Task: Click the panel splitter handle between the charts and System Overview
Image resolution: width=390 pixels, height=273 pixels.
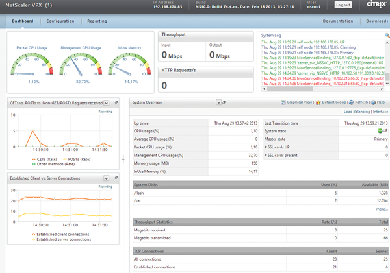Action: click(x=123, y=159)
